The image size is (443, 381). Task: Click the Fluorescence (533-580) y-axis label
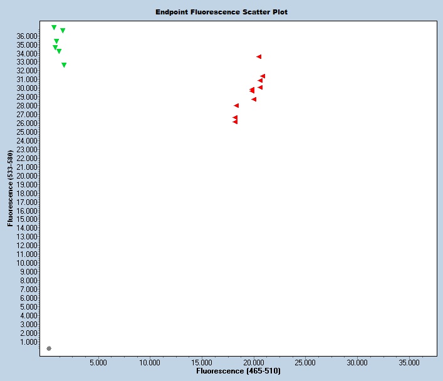(11, 188)
